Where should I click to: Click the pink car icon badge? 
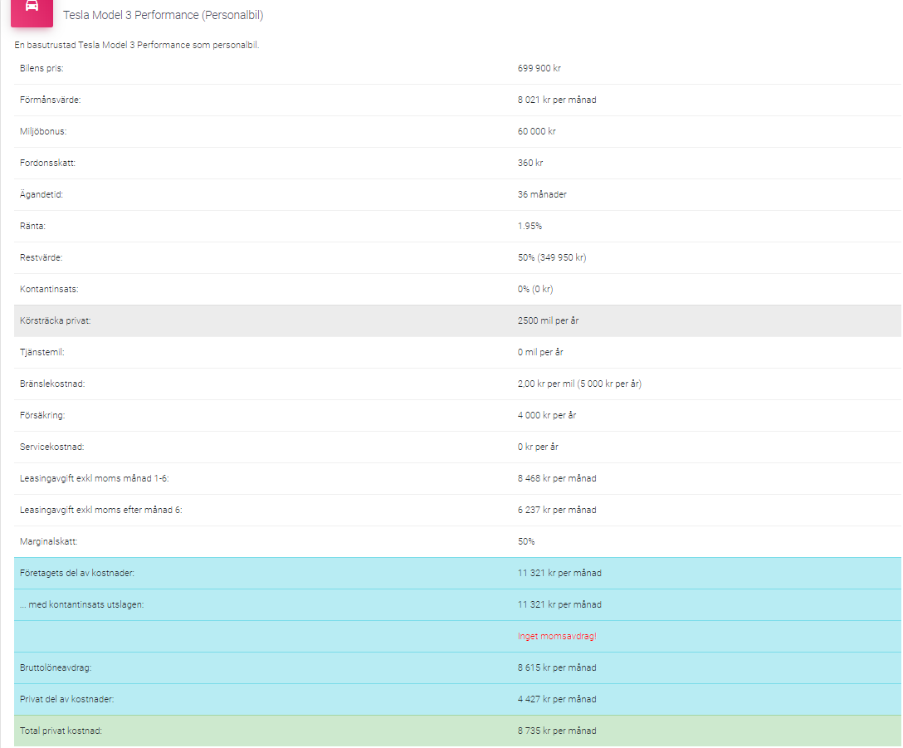[x=32, y=12]
